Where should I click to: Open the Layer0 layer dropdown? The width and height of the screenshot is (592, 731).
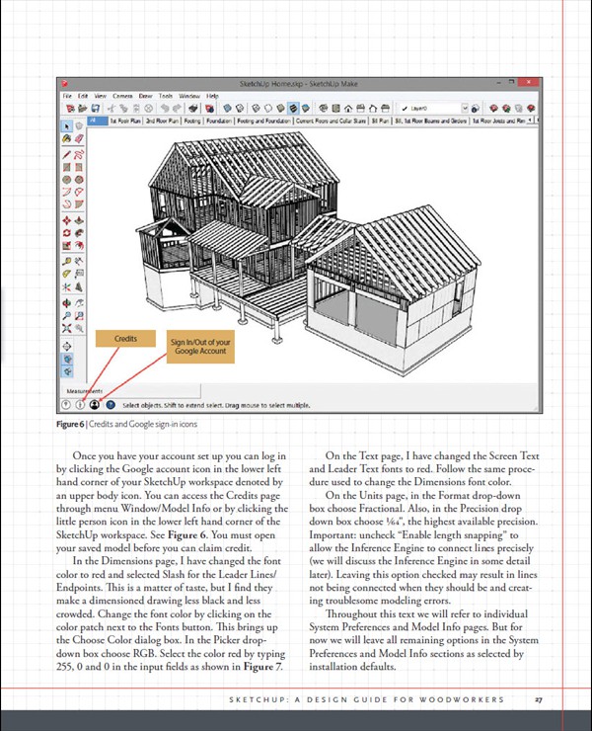point(433,108)
